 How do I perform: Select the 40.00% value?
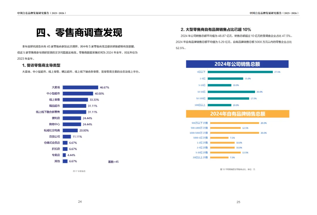100,94
